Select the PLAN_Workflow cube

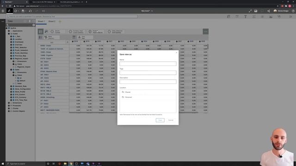[x=21, y=53]
